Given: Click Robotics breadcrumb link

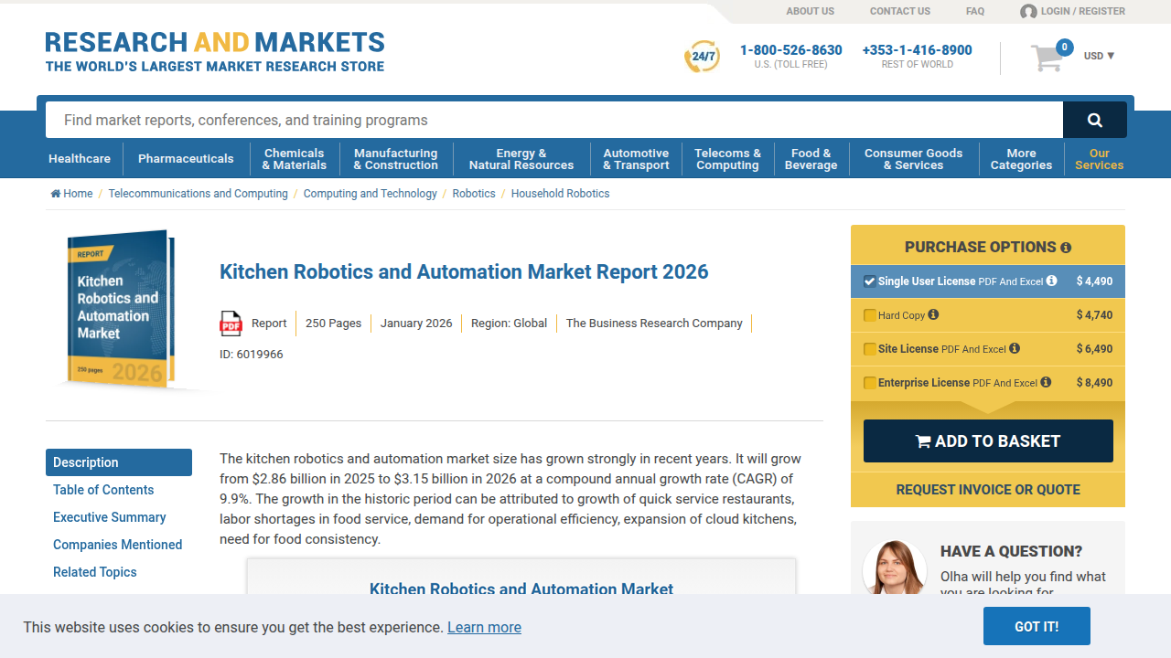Looking at the screenshot, I should (x=474, y=194).
